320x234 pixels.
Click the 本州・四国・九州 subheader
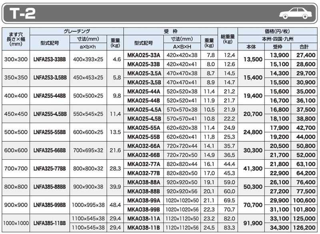coord(278,39)
